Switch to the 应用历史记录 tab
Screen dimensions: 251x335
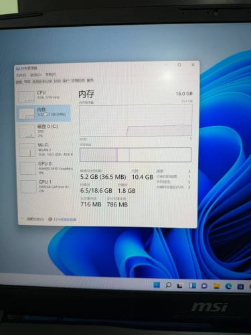pyautogui.click(x=42, y=82)
